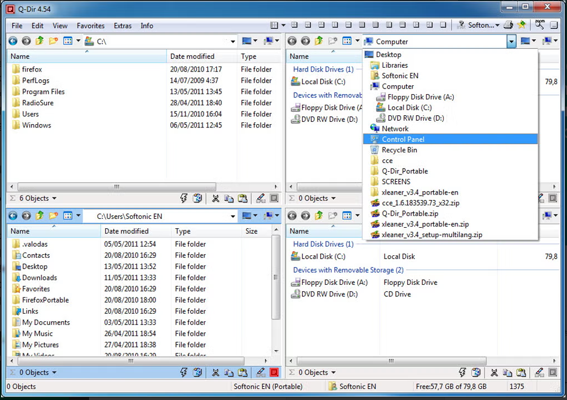The image size is (567, 400).
Task: Sort by the Type column in the C:\ pane
Action: pos(259,56)
